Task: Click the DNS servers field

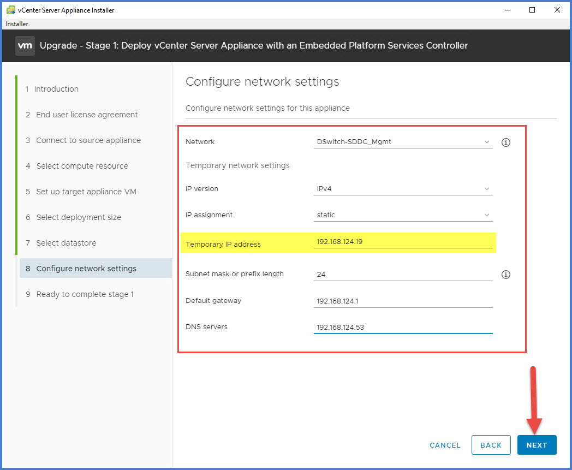Action: pos(403,326)
